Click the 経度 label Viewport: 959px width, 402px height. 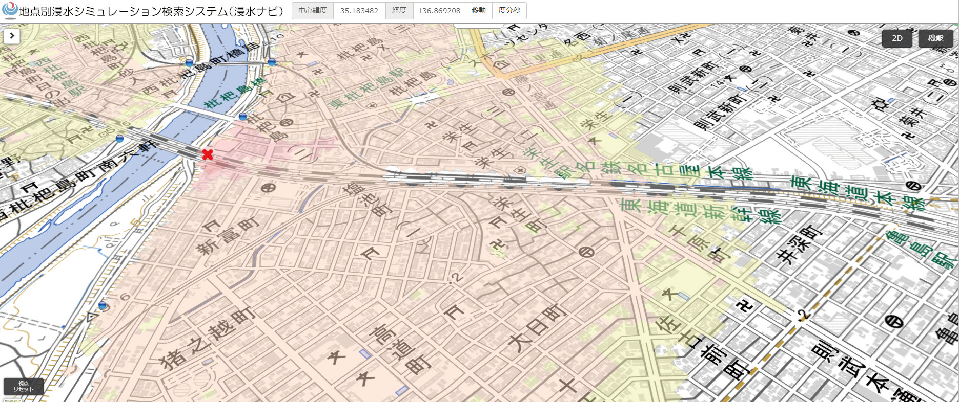(x=399, y=11)
